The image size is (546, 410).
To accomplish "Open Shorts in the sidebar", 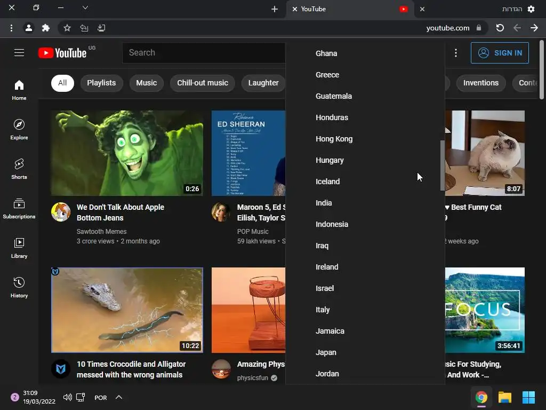I will [19, 169].
